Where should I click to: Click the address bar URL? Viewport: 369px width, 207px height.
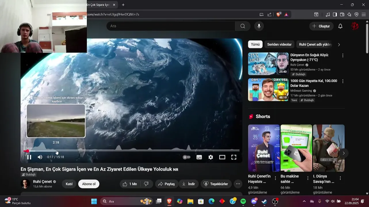pyautogui.click(x=113, y=14)
